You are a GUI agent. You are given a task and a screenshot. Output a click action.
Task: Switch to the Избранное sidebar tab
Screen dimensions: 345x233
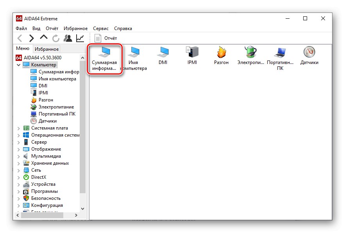click(46, 49)
